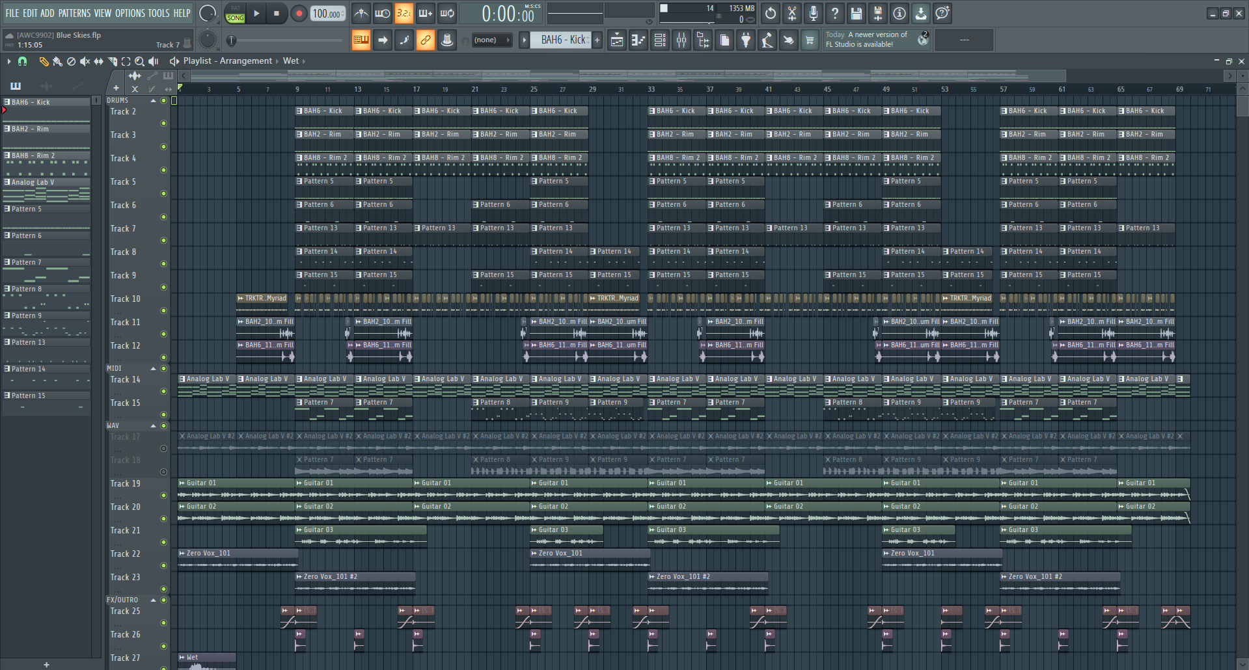1249x670 pixels.
Task: Collapse the DRUMS track group
Action: pyautogui.click(x=154, y=100)
